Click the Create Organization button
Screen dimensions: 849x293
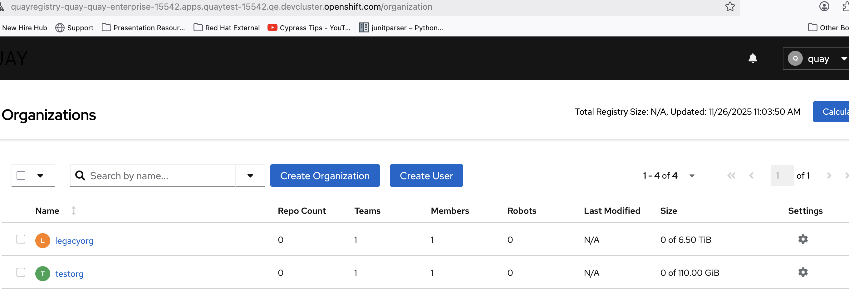(x=325, y=176)
